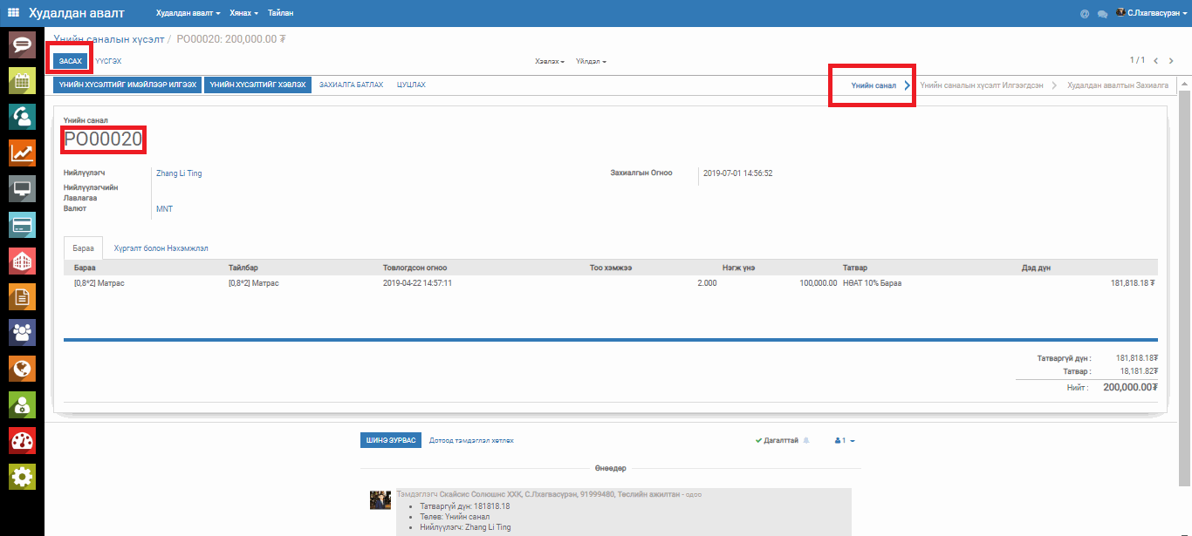Open the Settings gear sidebar icon

click(22, 477)
